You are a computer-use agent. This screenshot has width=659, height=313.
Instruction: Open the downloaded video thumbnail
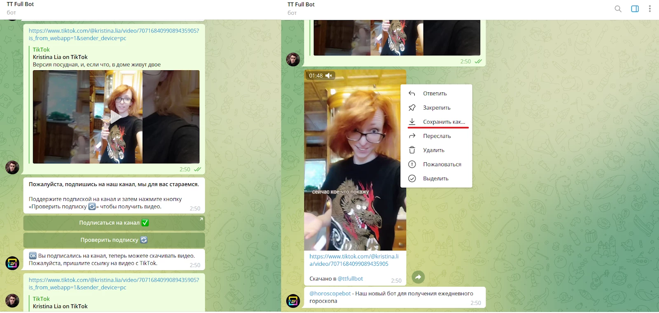click(x=355, y=160)
